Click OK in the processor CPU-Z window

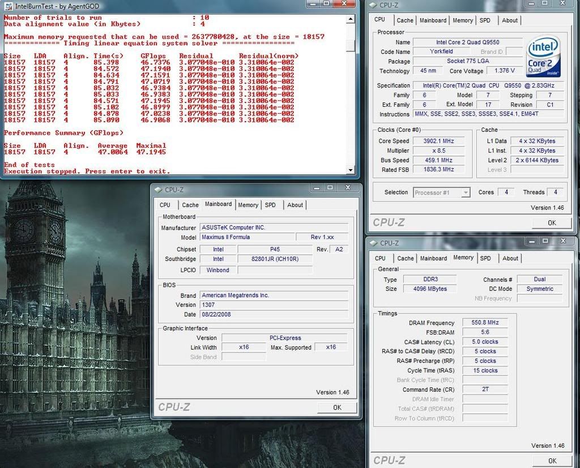click(x=552, y=223)
